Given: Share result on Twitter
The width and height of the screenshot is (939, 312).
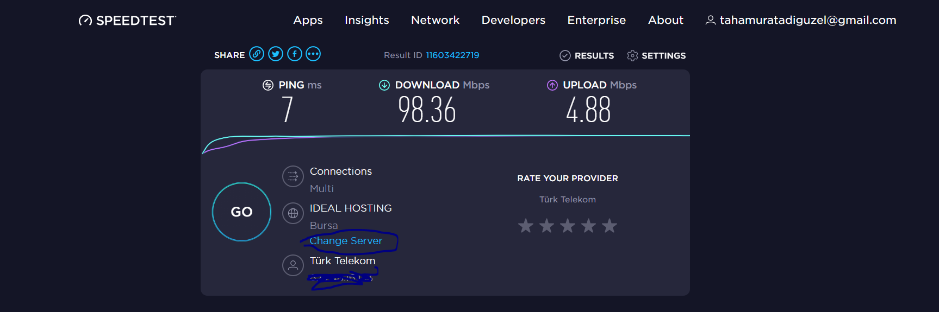Looking at the screenshot, I should coord(276,54).
